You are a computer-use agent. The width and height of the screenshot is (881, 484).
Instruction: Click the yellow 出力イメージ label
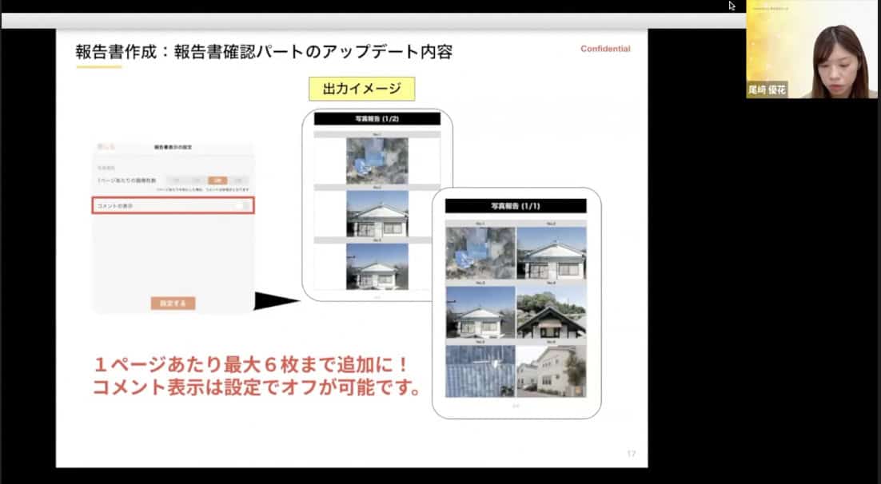tap(362, 89)
